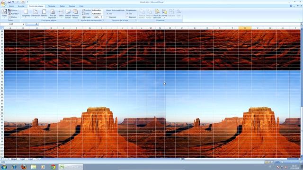Select the column A header
Image resolution: width=303 pixels, height=170 pixels.
10,28
